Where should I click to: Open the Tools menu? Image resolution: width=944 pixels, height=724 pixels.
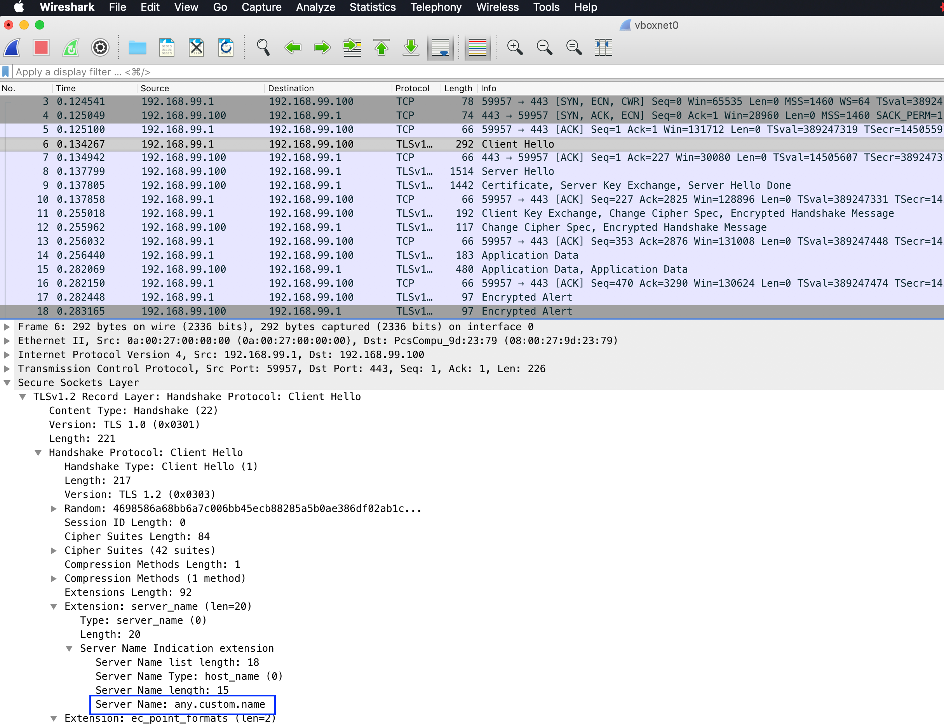[546, 7]
